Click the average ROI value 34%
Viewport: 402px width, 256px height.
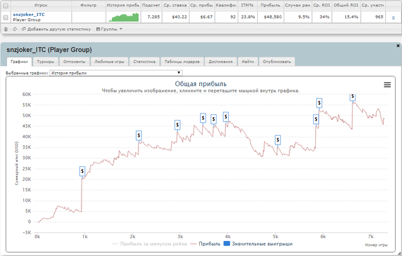324,17
